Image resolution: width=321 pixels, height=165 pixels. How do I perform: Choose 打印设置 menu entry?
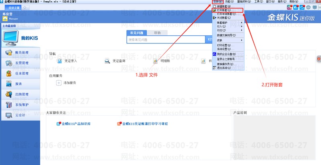(x=228, y=45)
